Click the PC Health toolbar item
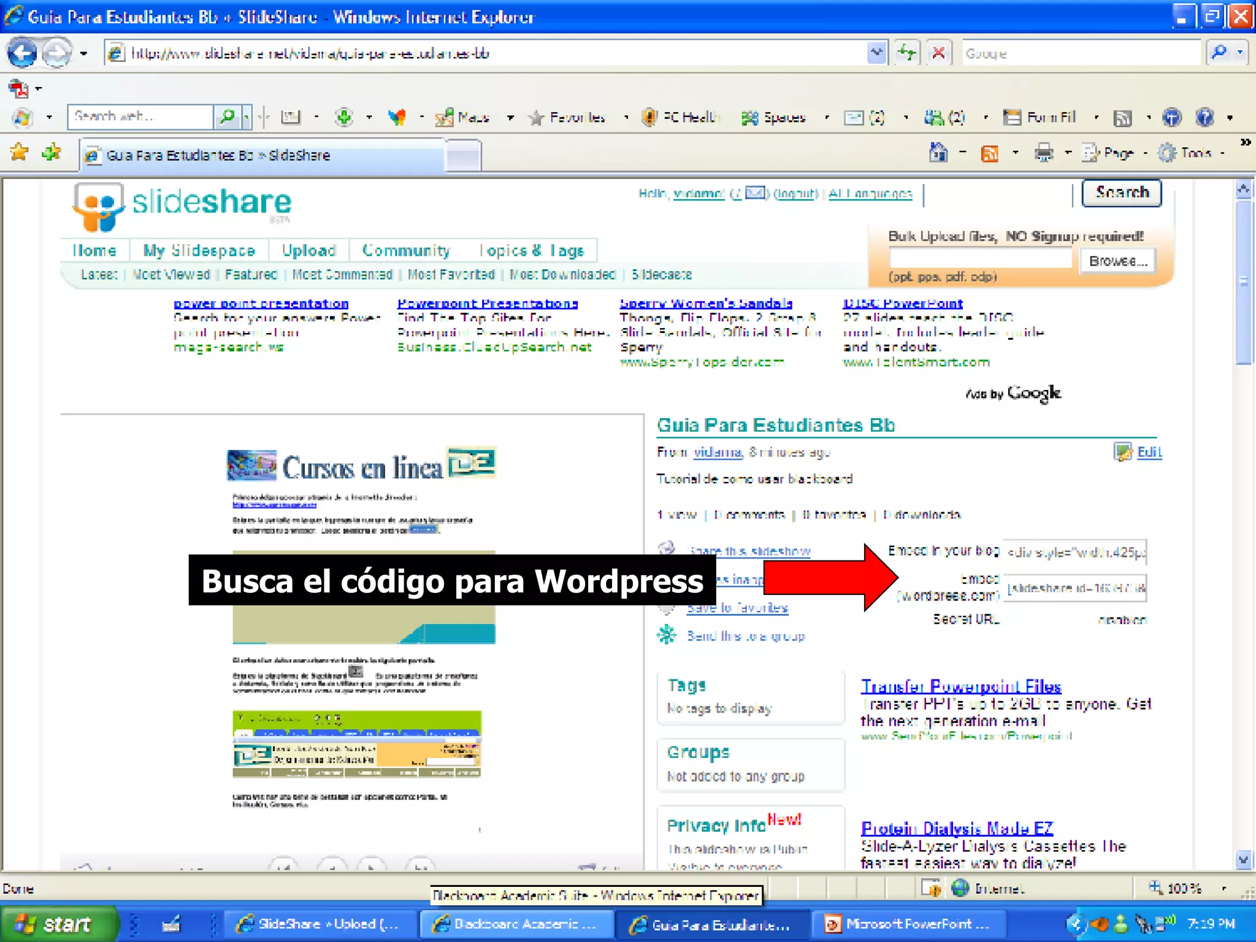 (x=680, y=117)
